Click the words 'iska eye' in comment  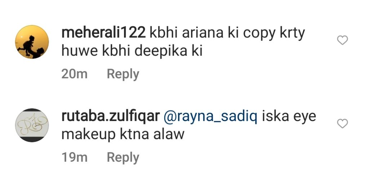(289, 117)
